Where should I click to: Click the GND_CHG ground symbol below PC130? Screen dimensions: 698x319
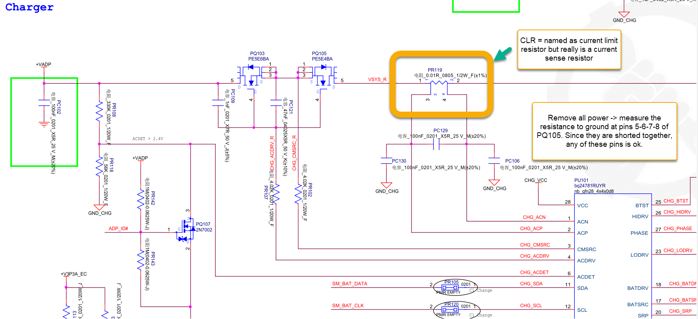(x=386, y=185)
